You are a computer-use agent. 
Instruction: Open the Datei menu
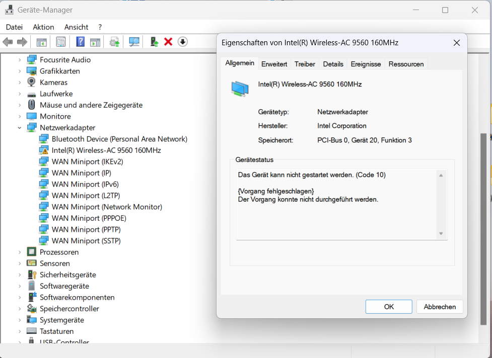(15, 27)
